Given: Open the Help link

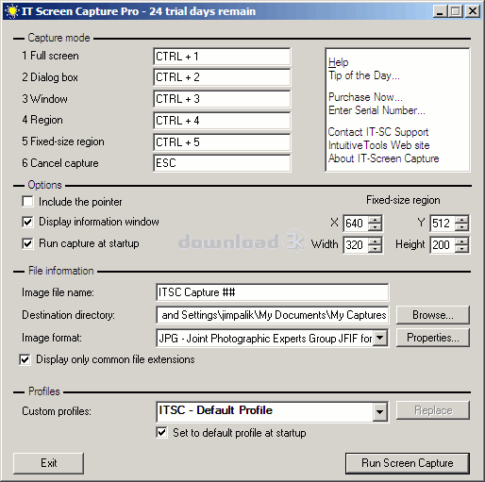Looking at the screenshot, I should [x=339, y=62].
